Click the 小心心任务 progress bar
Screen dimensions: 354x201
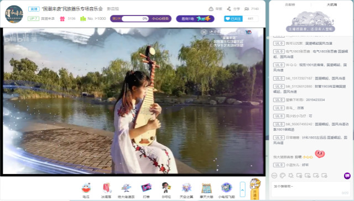(x=140, y=19)
